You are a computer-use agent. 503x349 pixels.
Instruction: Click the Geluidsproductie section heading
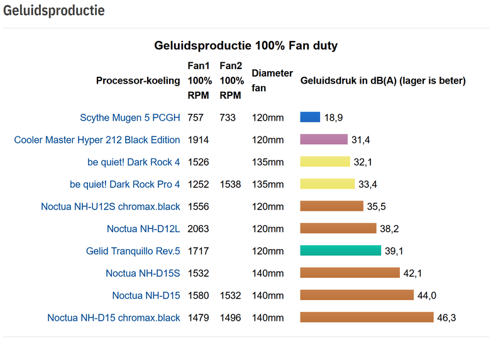(54, 11)
